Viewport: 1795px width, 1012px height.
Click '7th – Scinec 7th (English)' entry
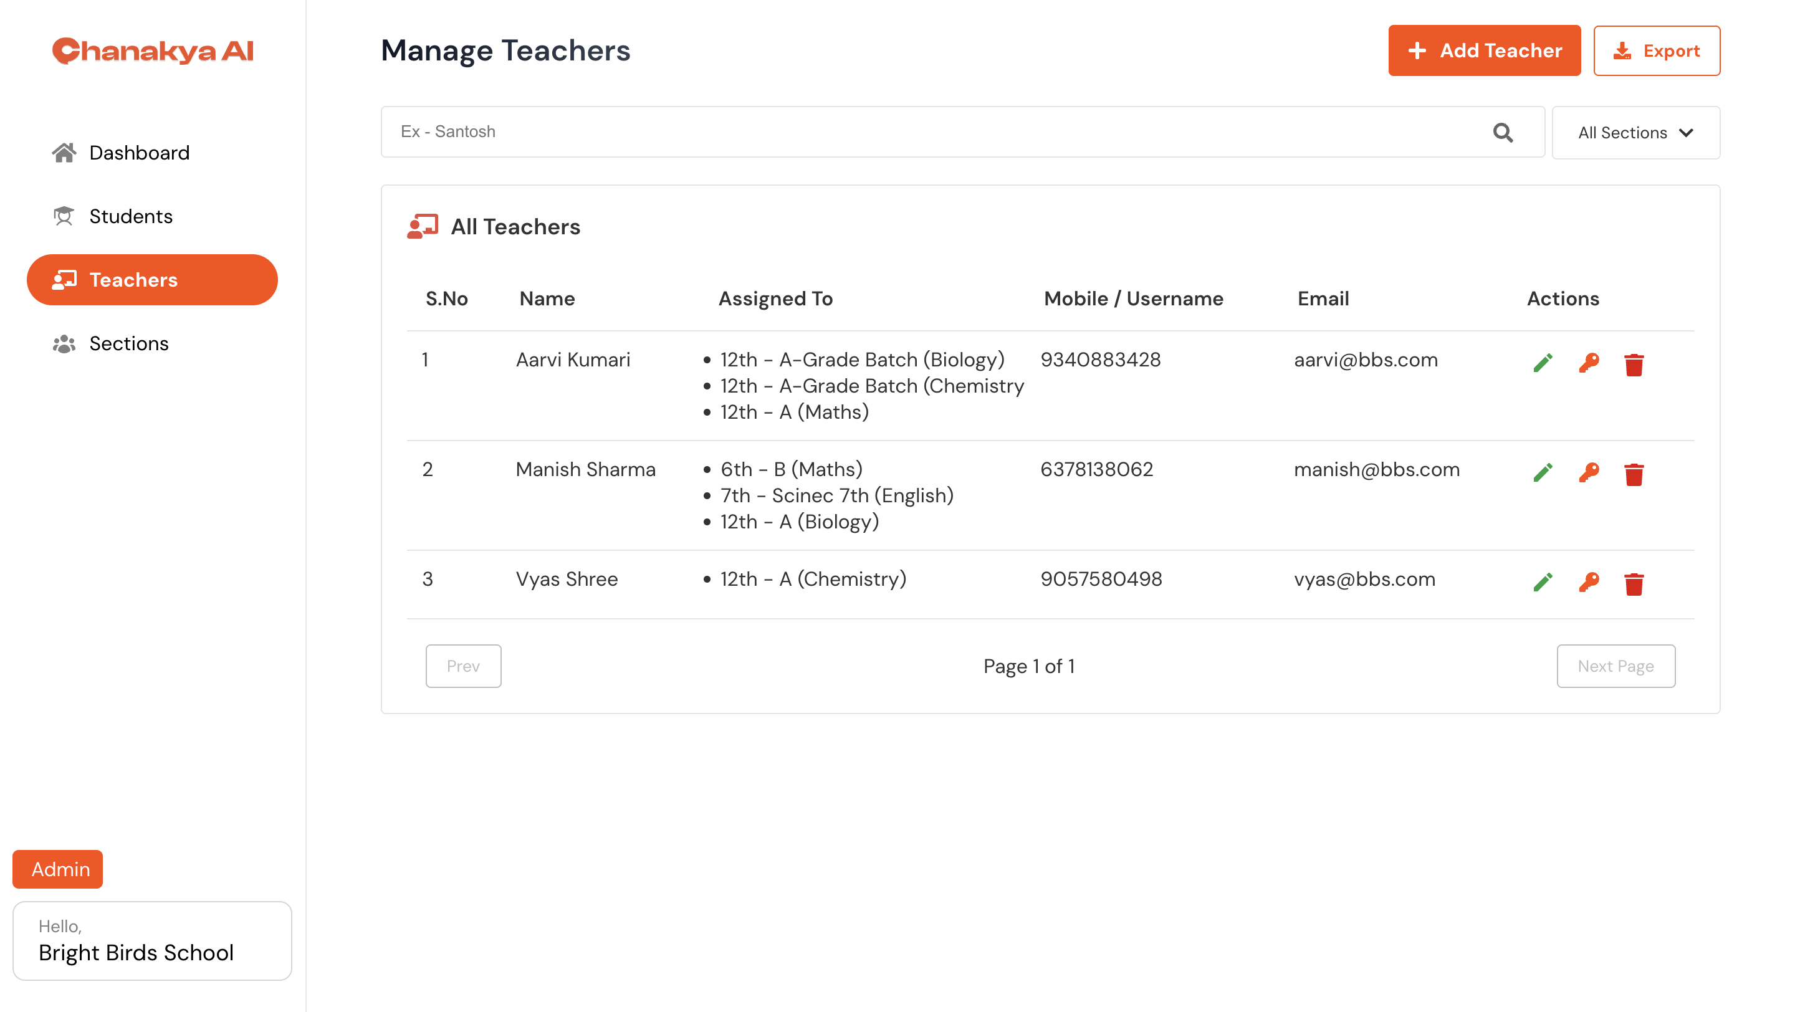coord(837,496)
